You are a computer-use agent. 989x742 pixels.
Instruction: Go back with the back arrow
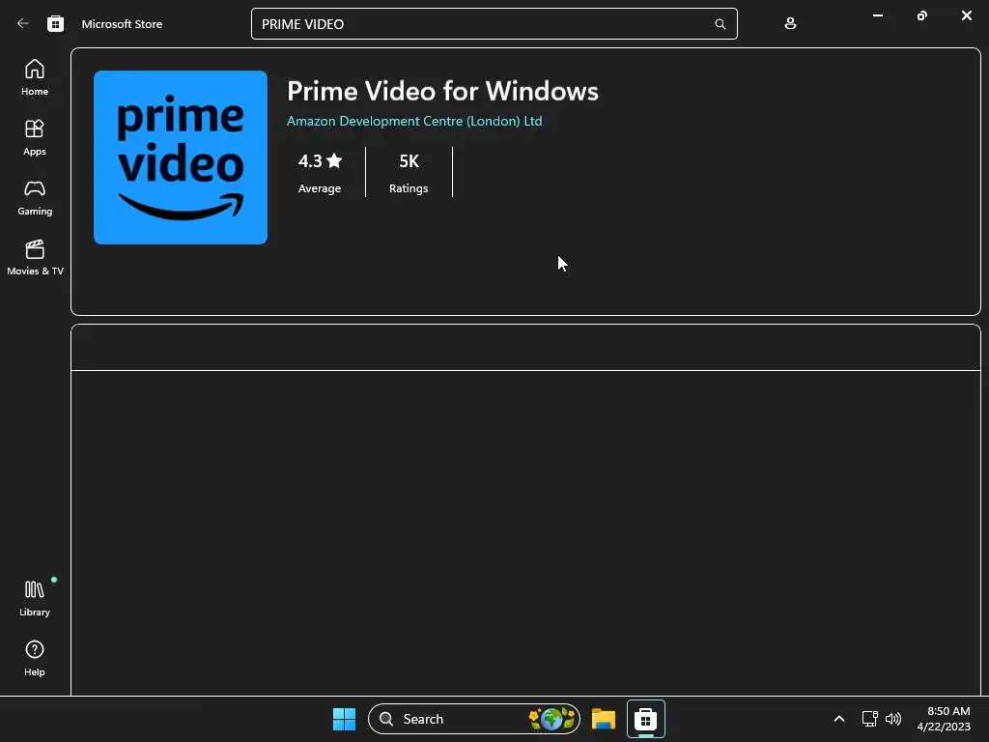click(x=23, y=24)
